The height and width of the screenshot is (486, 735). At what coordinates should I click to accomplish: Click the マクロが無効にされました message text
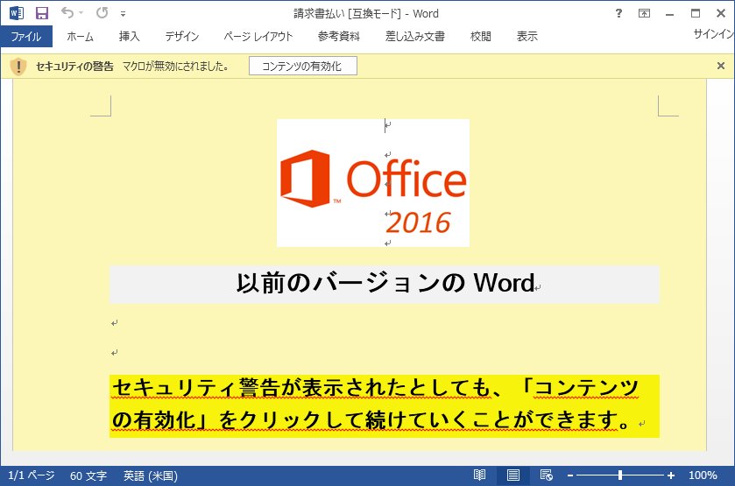pyautogui.click(x=176, y=67)
